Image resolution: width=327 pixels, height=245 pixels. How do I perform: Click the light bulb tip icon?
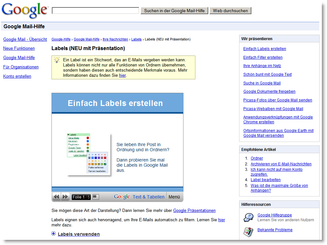pyautogui.click(x=57, y=60)
